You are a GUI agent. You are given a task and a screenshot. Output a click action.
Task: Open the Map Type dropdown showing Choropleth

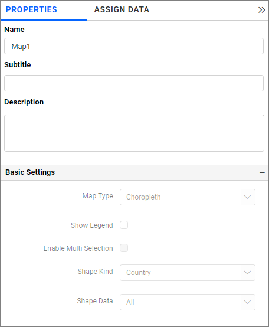[188, 197]
